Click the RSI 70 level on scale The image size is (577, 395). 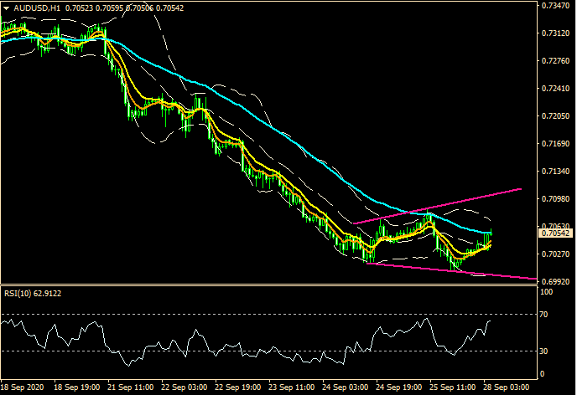pyautogui.click(x=545, y=314)
